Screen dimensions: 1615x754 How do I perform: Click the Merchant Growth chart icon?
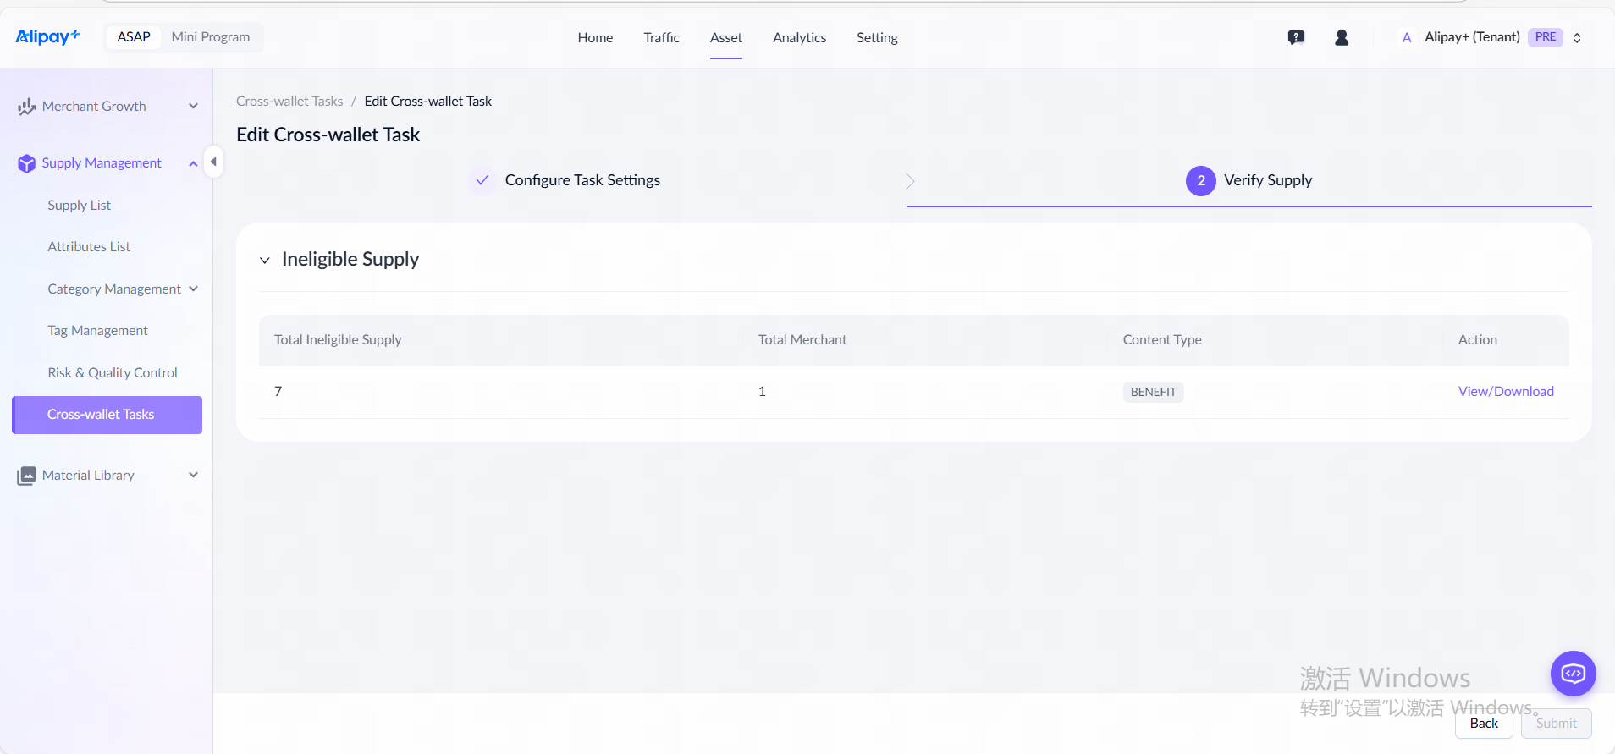[x=26, y=107]
